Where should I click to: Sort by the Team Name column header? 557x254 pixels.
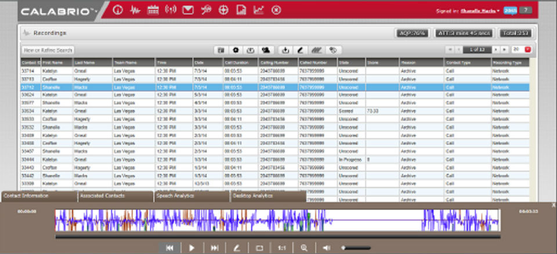click(x=133, y=62)
